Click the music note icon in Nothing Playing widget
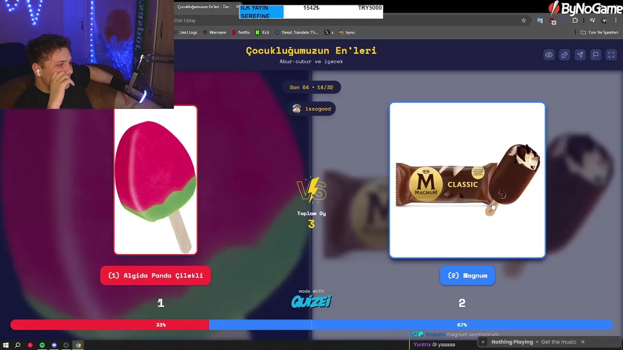 (483, 342)
